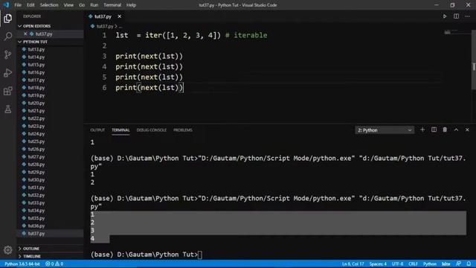Click the feedback icon in status bar
The height and width of the screenshot is (268, 476).
click(x=458, y=264)
